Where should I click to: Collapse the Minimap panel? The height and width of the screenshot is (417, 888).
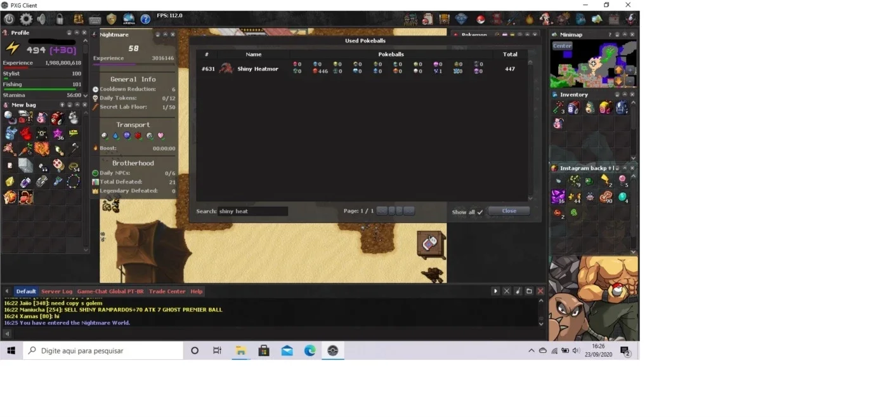click(625, 34)
